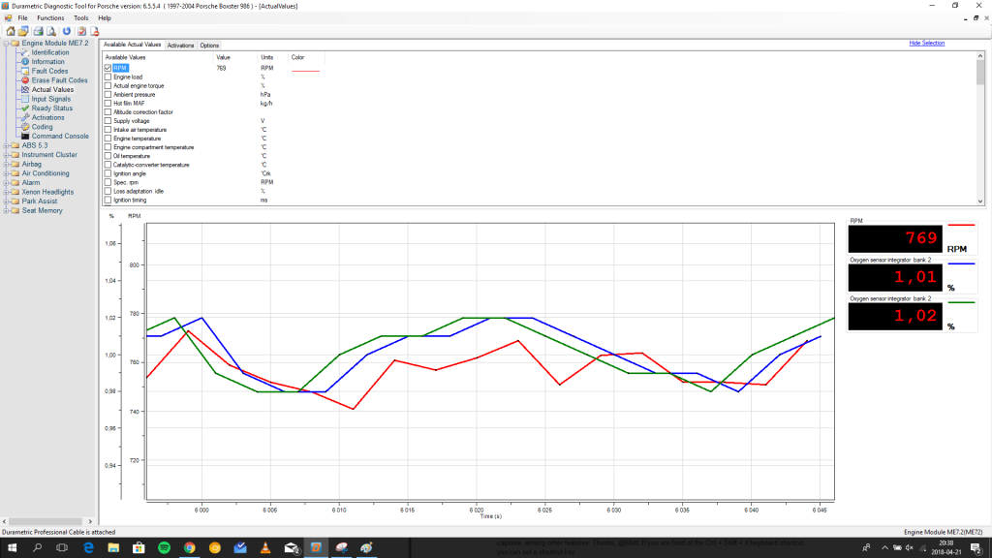
Task: Open the Functions menu
Action: click(50, 17)
